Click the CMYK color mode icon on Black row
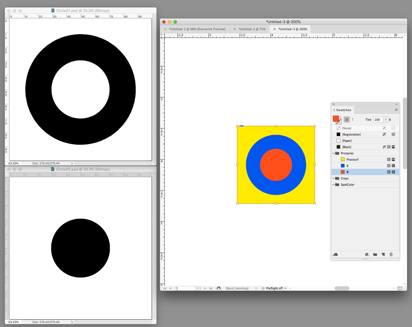 [x=393, y=147]
